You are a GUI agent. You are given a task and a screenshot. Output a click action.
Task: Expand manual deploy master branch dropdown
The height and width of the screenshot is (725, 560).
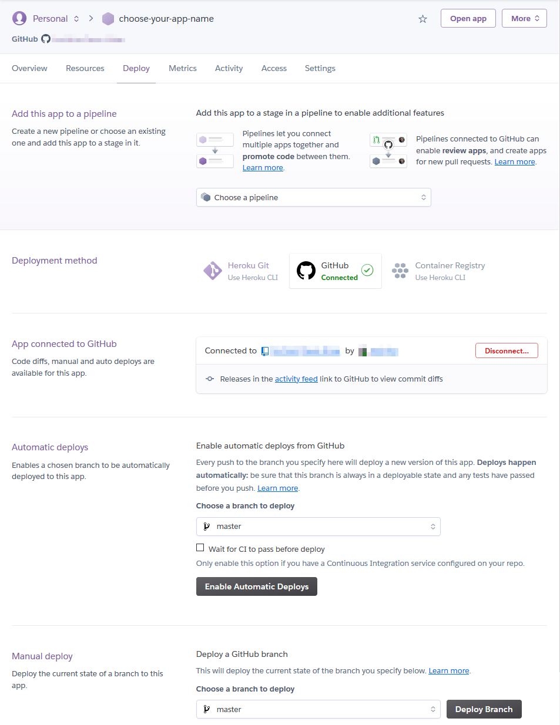[x=318, y=709]
